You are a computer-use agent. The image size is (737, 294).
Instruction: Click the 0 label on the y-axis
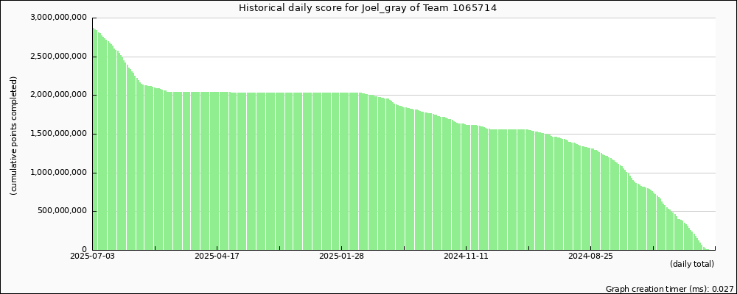click(85, 249)
